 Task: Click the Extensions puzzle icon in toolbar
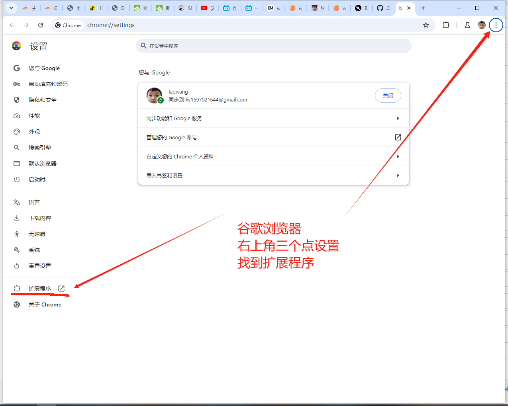tap(446, 25)
